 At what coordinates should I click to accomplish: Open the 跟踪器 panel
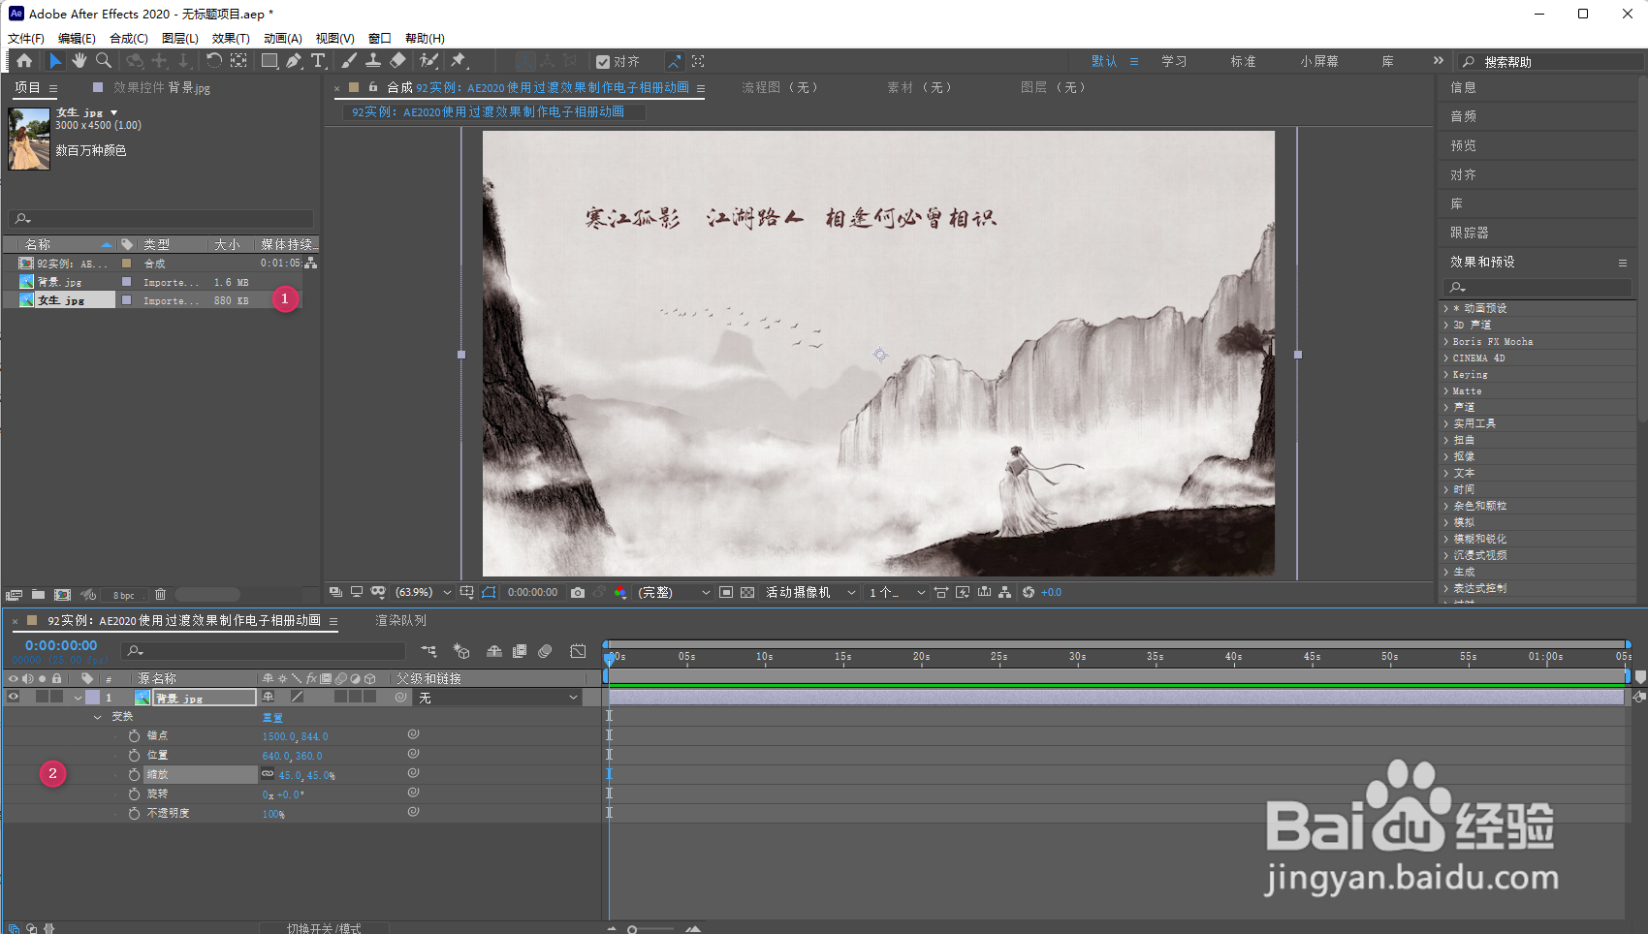1470,233
